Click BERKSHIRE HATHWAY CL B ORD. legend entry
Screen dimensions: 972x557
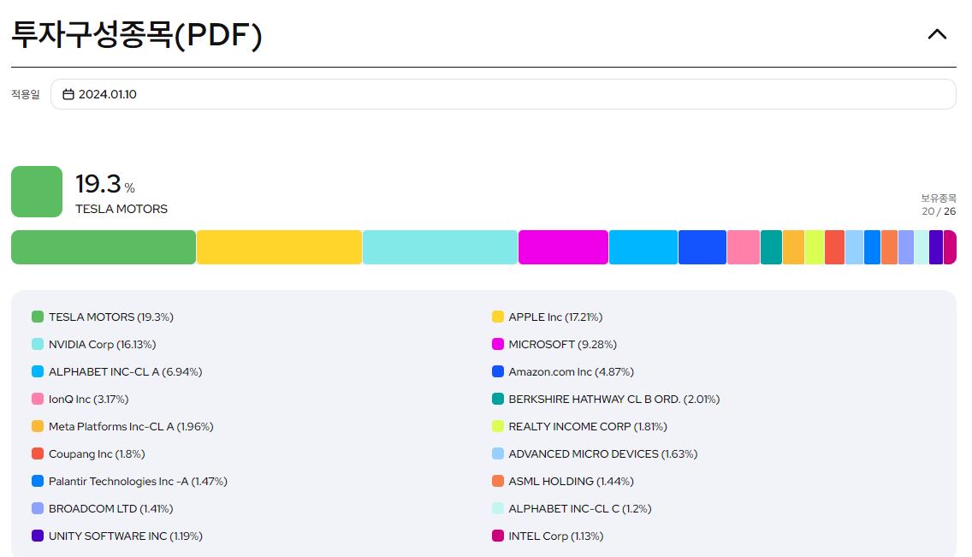tap(606, 399)
